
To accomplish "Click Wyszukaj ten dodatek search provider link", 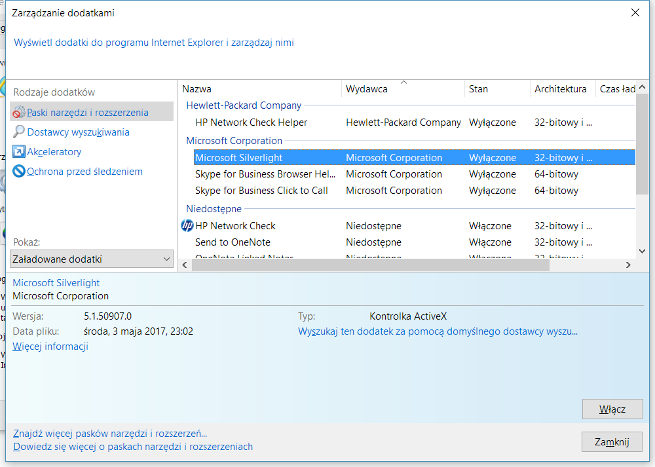I will pos(438,331).
